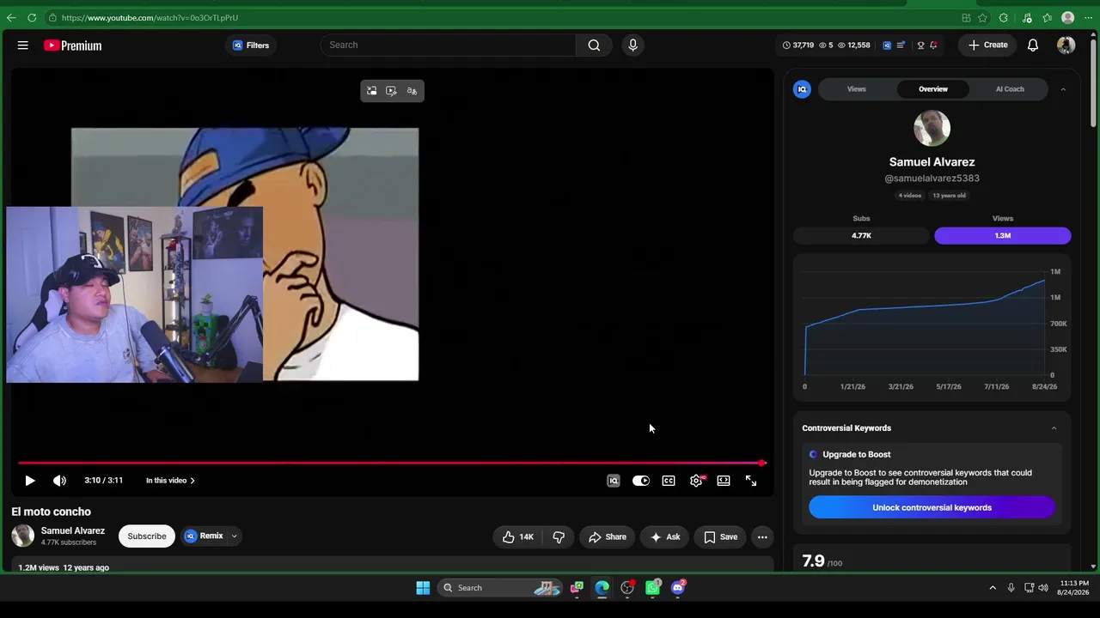The image size is (1100, 618).
Task: Open player settings gear
Action: pos(696,481)
